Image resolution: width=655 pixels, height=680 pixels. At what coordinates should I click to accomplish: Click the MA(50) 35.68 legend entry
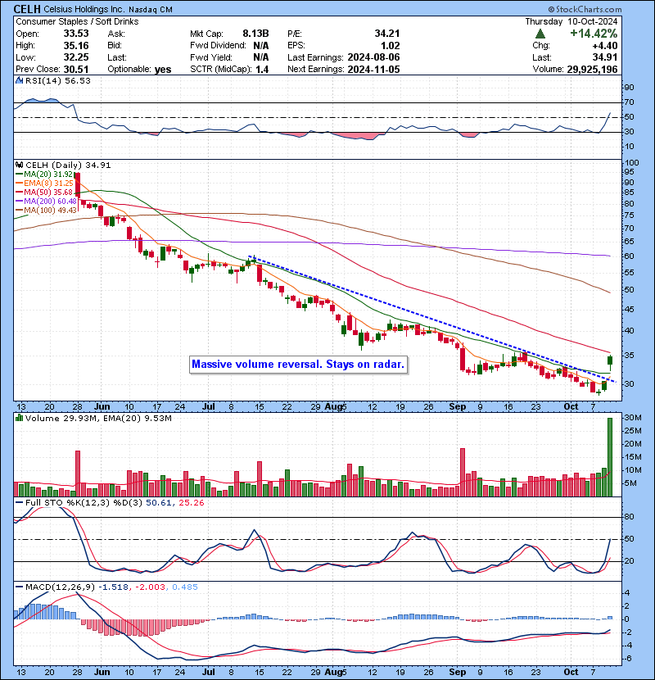(45, 192)
